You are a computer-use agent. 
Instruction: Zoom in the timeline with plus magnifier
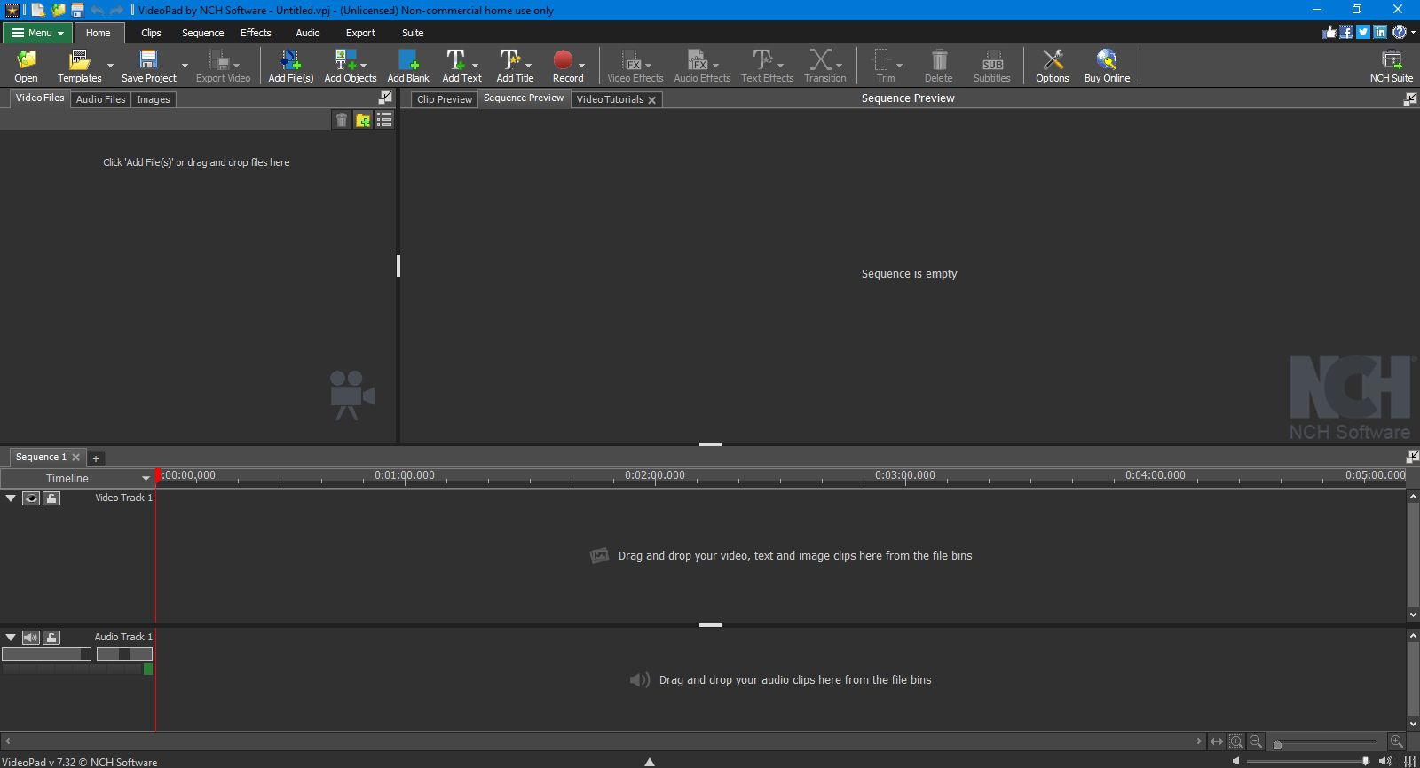pyautogui.click(x=1397, y=741)
